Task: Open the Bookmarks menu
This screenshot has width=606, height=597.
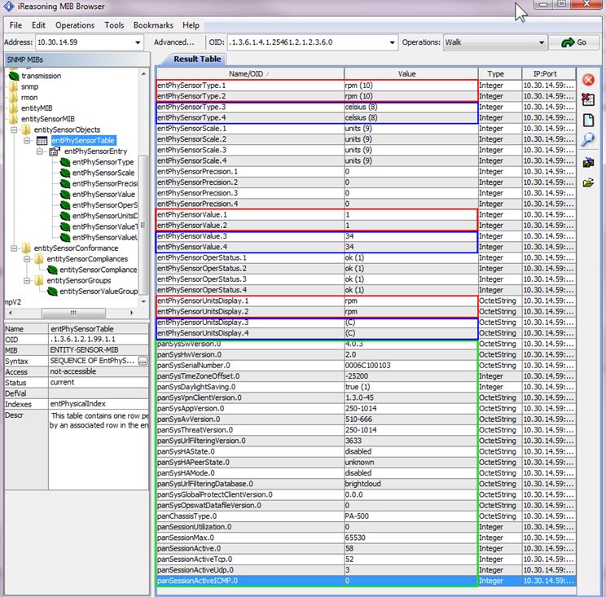Action: [x=152, y=25]
